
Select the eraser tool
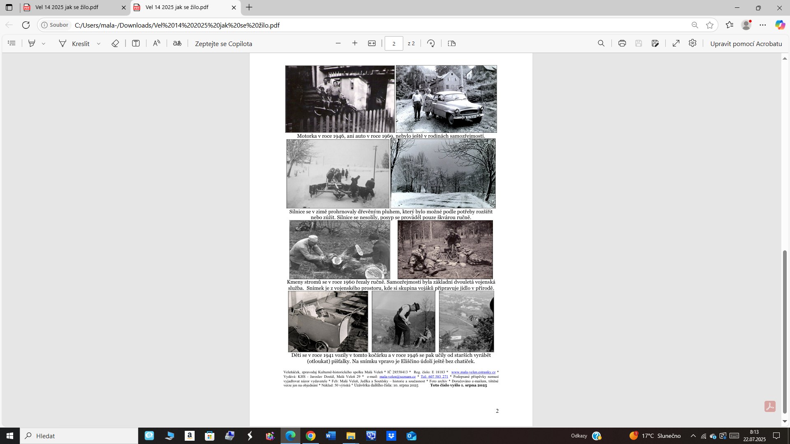coord(115,43)
